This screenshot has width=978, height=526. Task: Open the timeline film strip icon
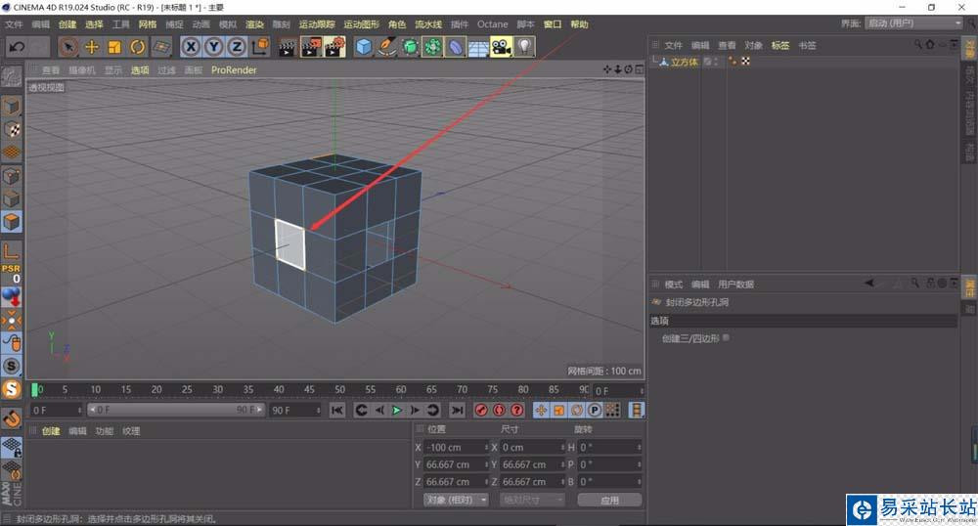click(x=637, y=410)
